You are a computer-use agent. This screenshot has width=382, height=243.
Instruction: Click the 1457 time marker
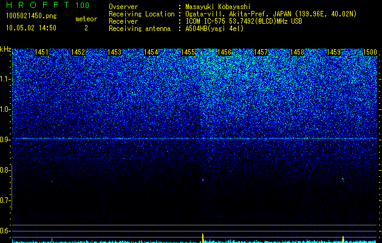[x=261, y=52]
